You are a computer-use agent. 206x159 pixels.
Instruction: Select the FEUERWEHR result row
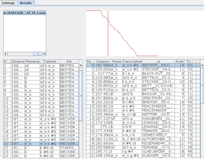(x=143, y=143)
